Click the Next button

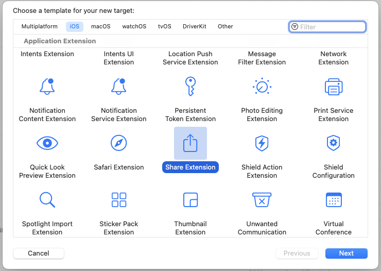tap(347, 253)
